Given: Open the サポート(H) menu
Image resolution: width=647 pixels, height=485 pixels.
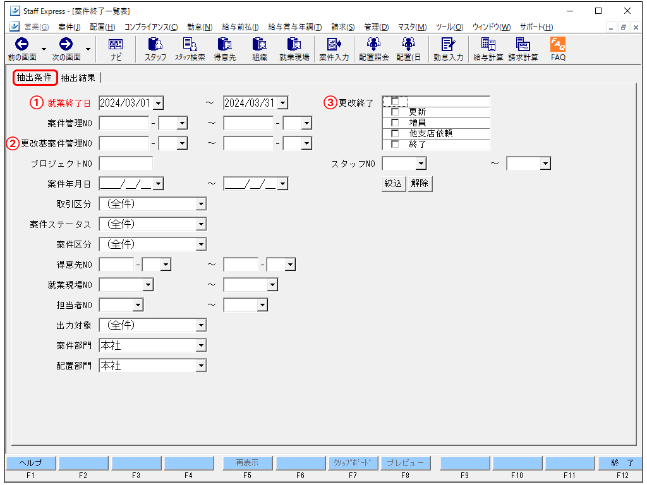Looking at the screenshot, I should click(536, 27).
